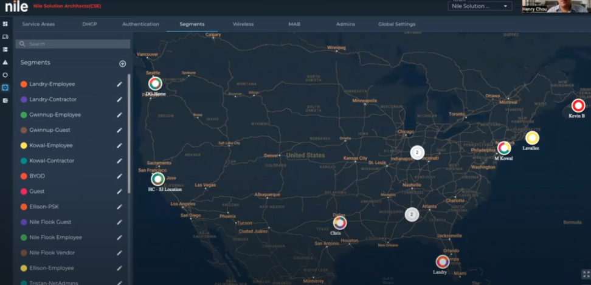The image size is (591, 285).
Task: Expand the cluster marker near Indianapolis
Action: (417, 153)
